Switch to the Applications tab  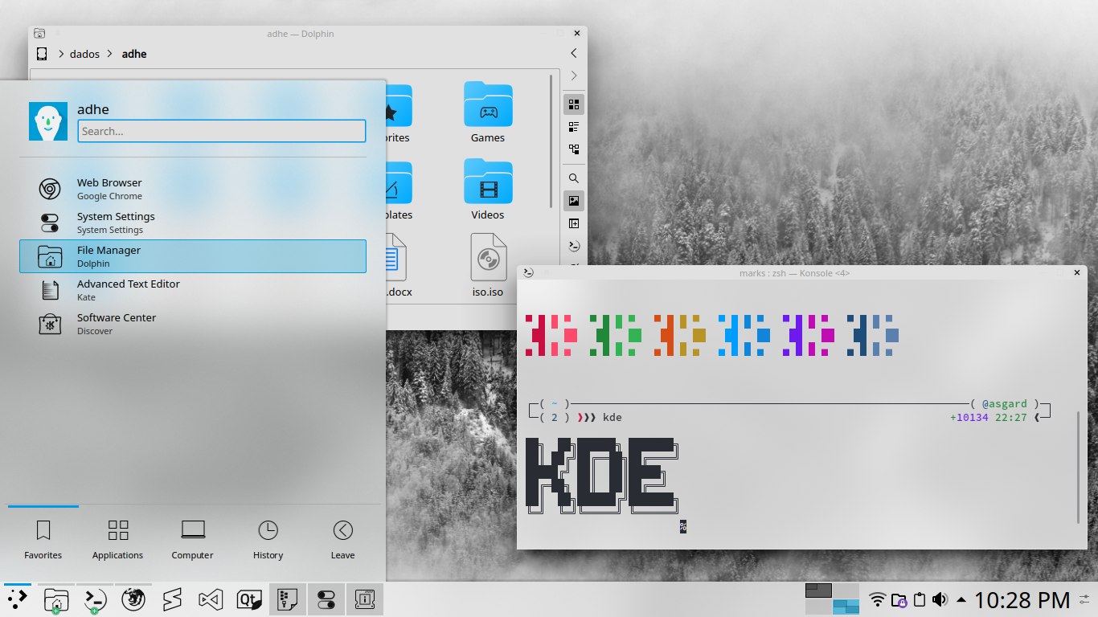coord(117,539)
